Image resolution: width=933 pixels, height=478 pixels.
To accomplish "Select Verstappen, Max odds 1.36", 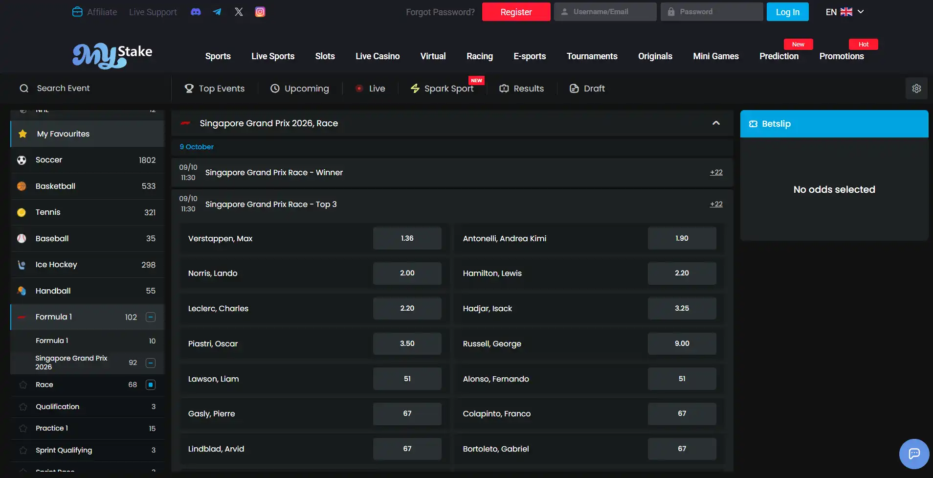I will click(x=407, y=238).
